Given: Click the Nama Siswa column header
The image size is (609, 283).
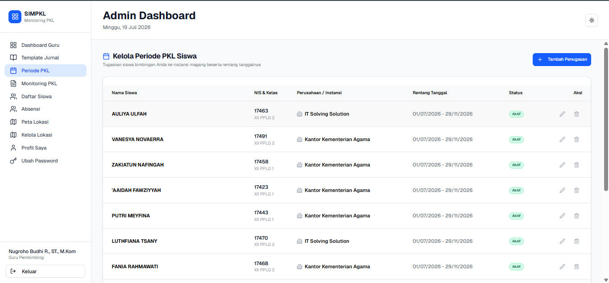Looking at the screenshot, I should 124,93.
